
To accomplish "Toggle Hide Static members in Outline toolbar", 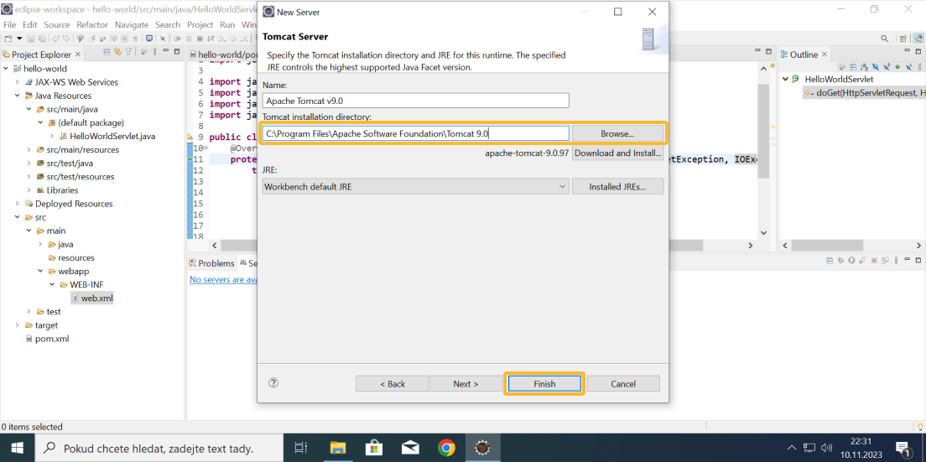I will (887, 67).
